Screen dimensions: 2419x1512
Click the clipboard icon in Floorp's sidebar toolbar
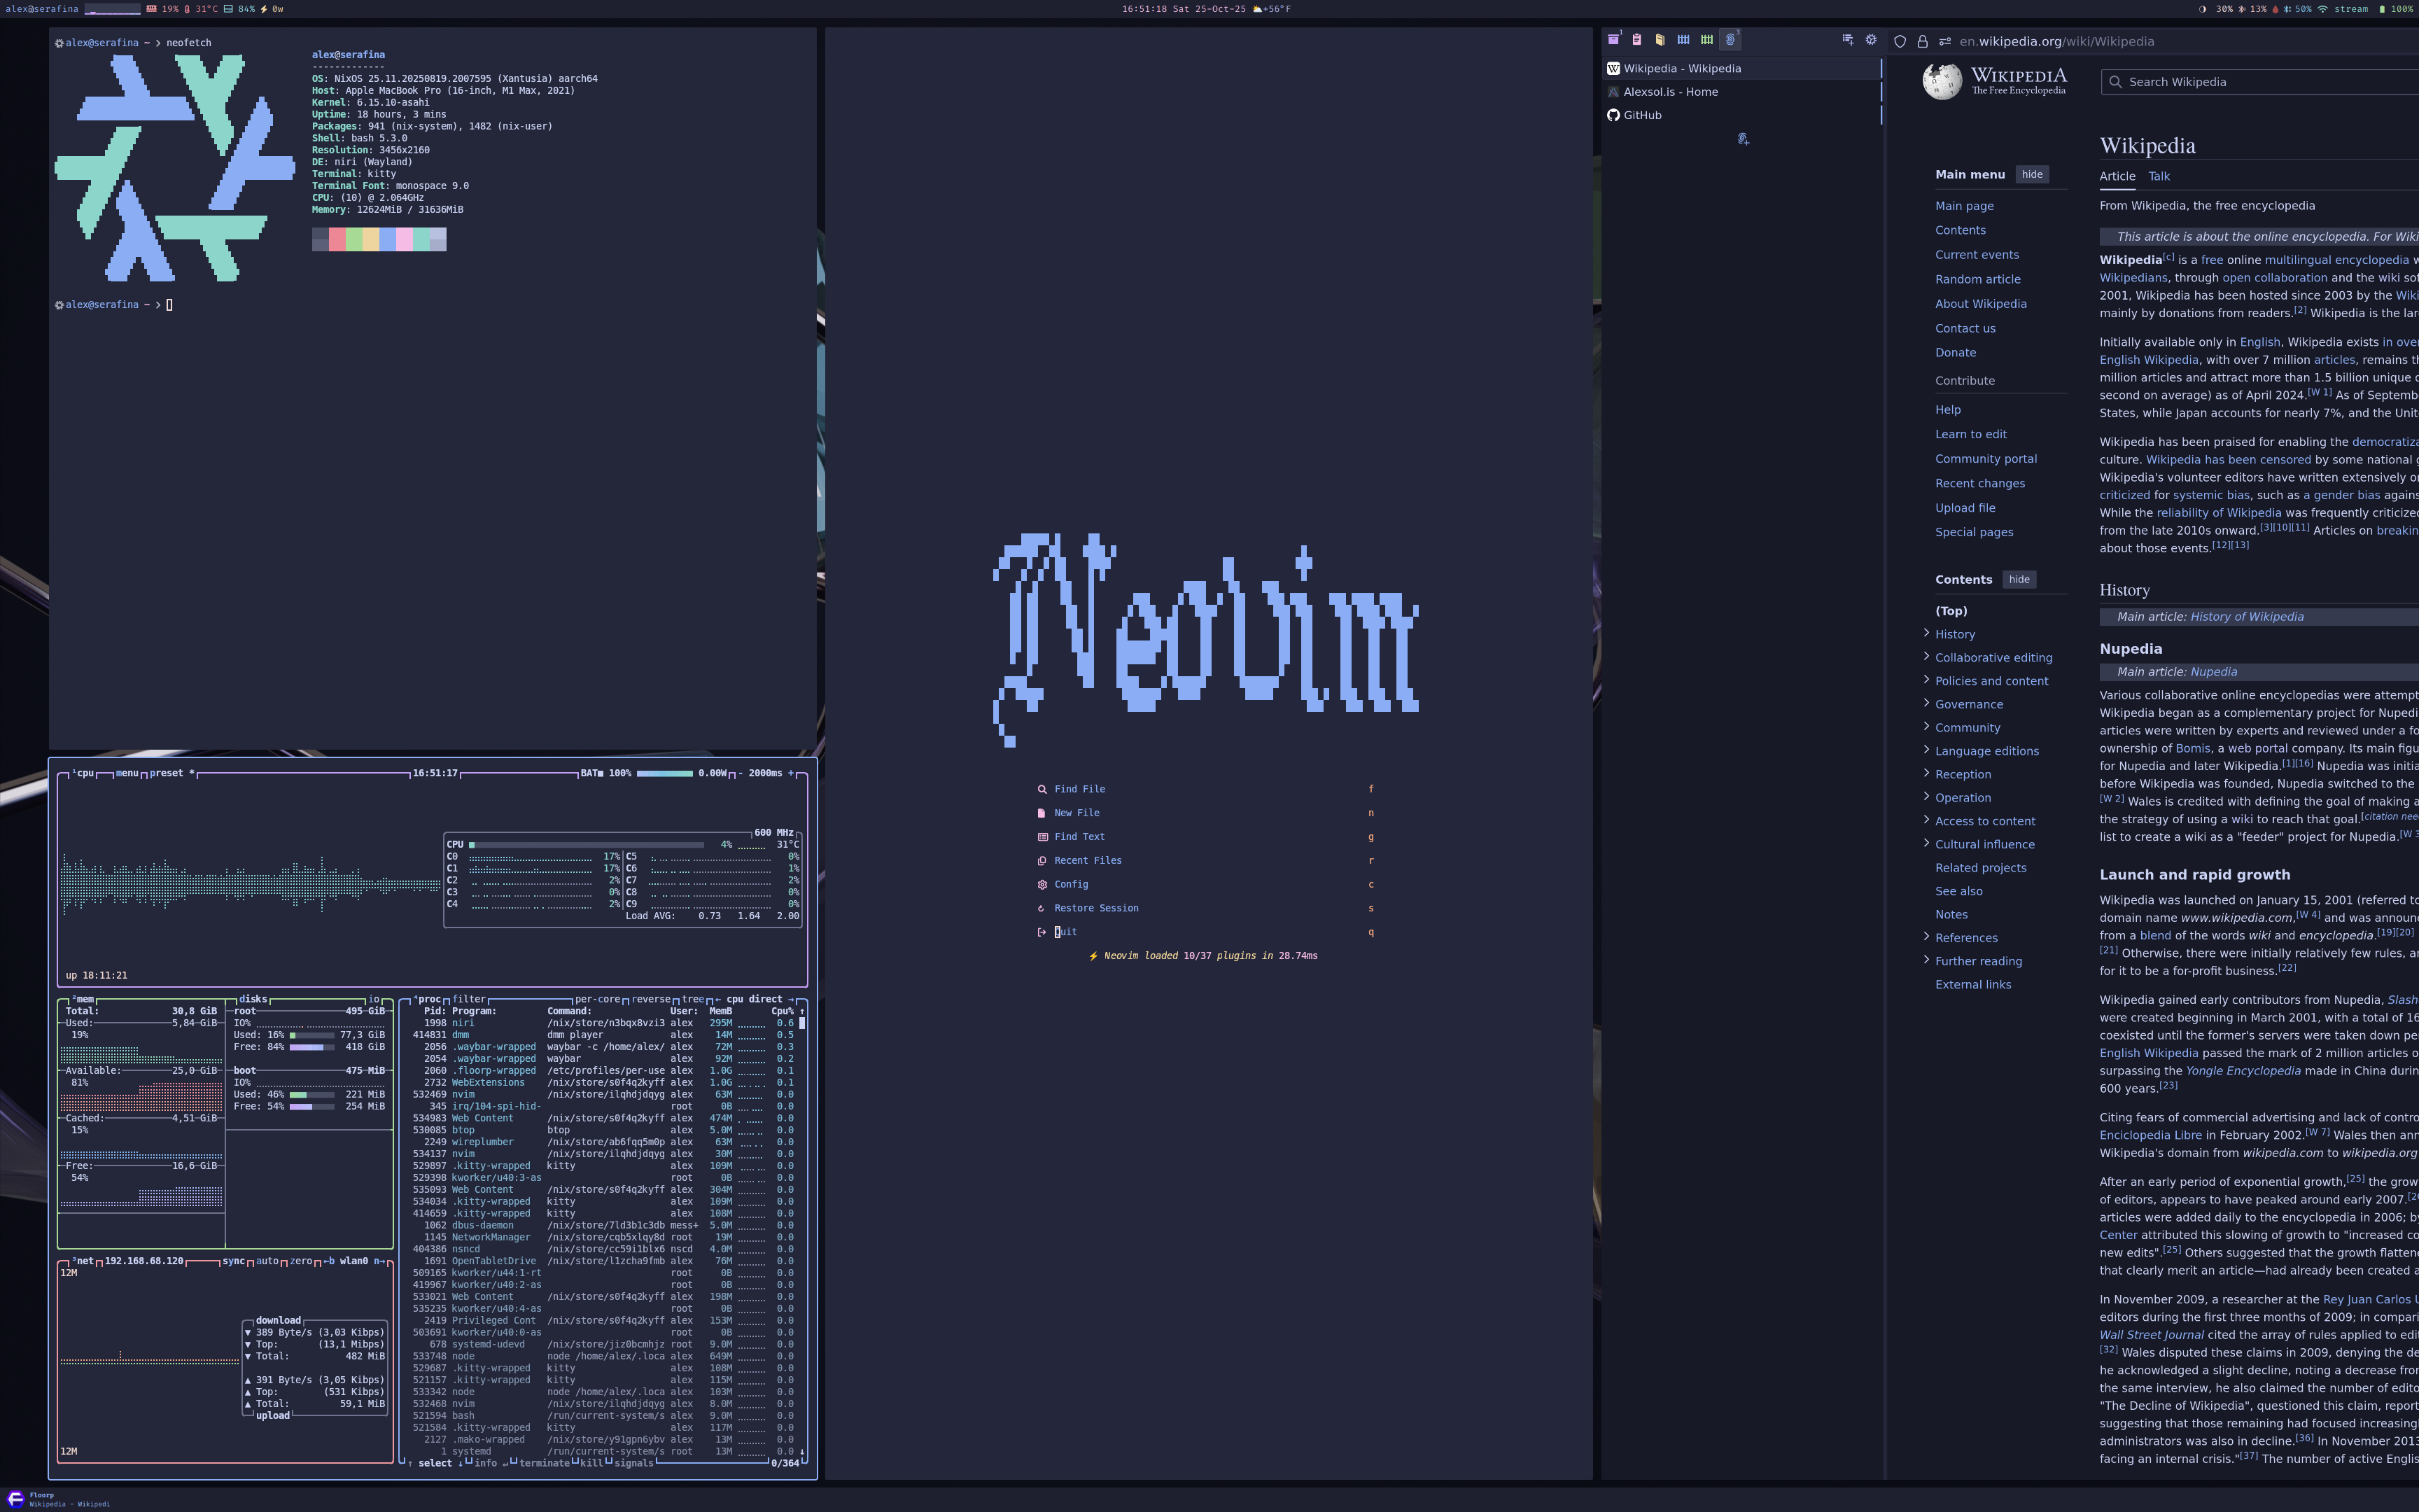1636,40
